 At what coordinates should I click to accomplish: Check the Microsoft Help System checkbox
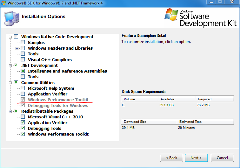pyautogui.click(x=23, y=88)
